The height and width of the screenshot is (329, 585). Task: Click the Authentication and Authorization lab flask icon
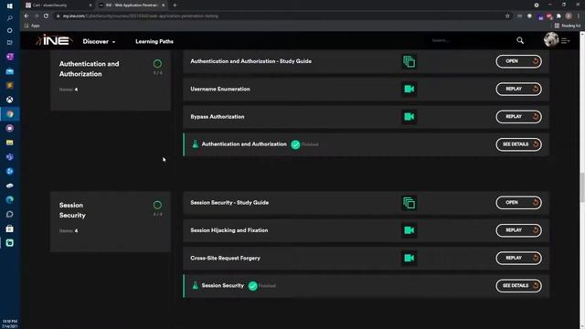195,144
